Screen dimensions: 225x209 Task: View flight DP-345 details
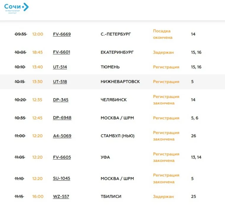[x=60, y=100]
